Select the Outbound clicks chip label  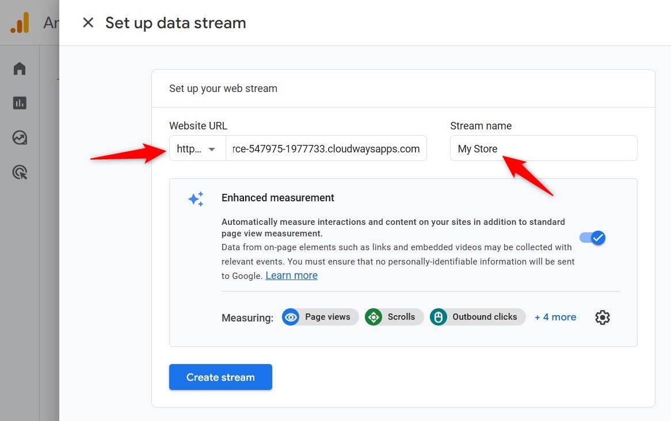point(485,317)
